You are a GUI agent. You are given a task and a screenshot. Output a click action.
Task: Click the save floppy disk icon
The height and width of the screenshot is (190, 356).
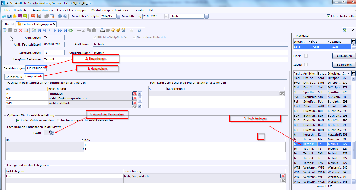click(10, 30)
